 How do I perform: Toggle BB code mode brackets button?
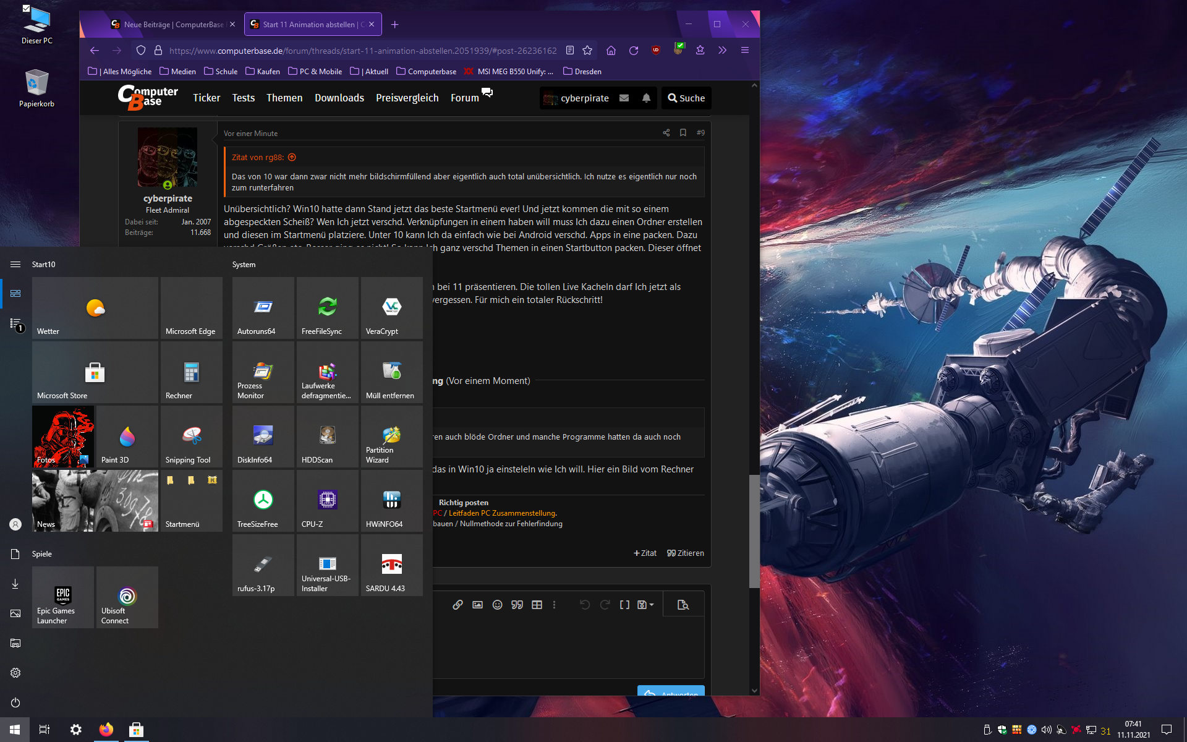tap(624, 605)
